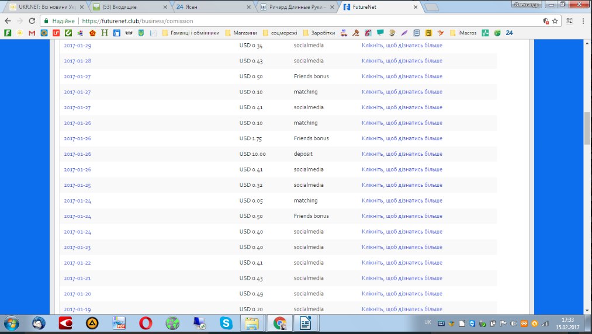
Task: Open the 2017-01-29 date link
Action: tap(77, 46)
